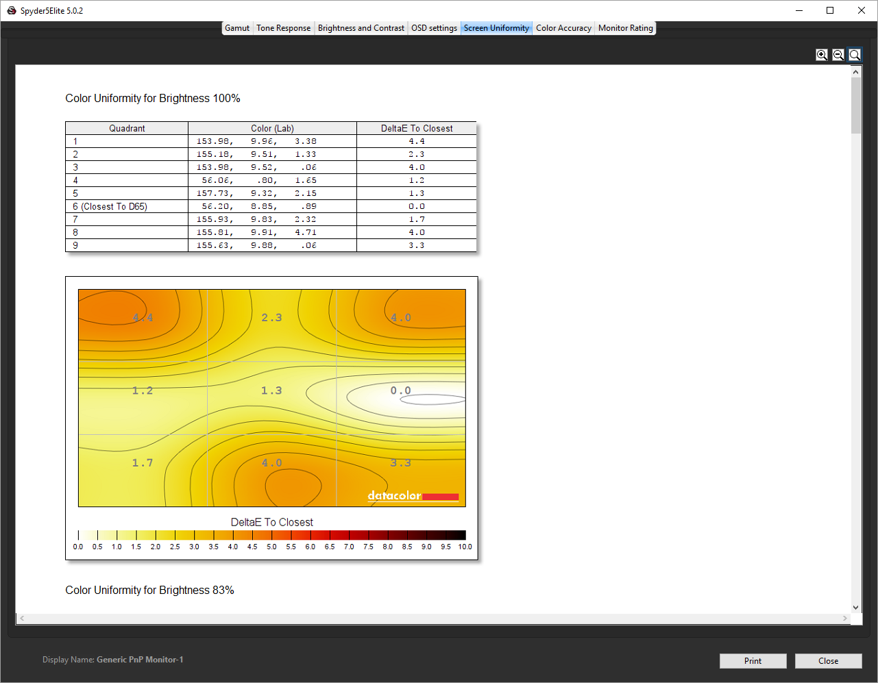The height and width of the screenshot is (683, 878).
Task: Select the Screen Uniformity tab
Action: pos(496,28)
